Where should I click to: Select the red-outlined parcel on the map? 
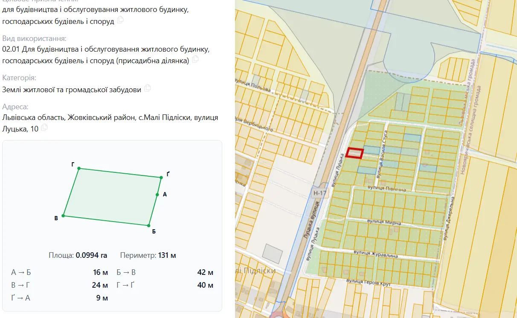click(354, 153)
